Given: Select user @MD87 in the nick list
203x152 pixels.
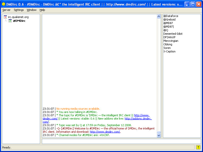Looking at the screenshot, I should point(168,23).
